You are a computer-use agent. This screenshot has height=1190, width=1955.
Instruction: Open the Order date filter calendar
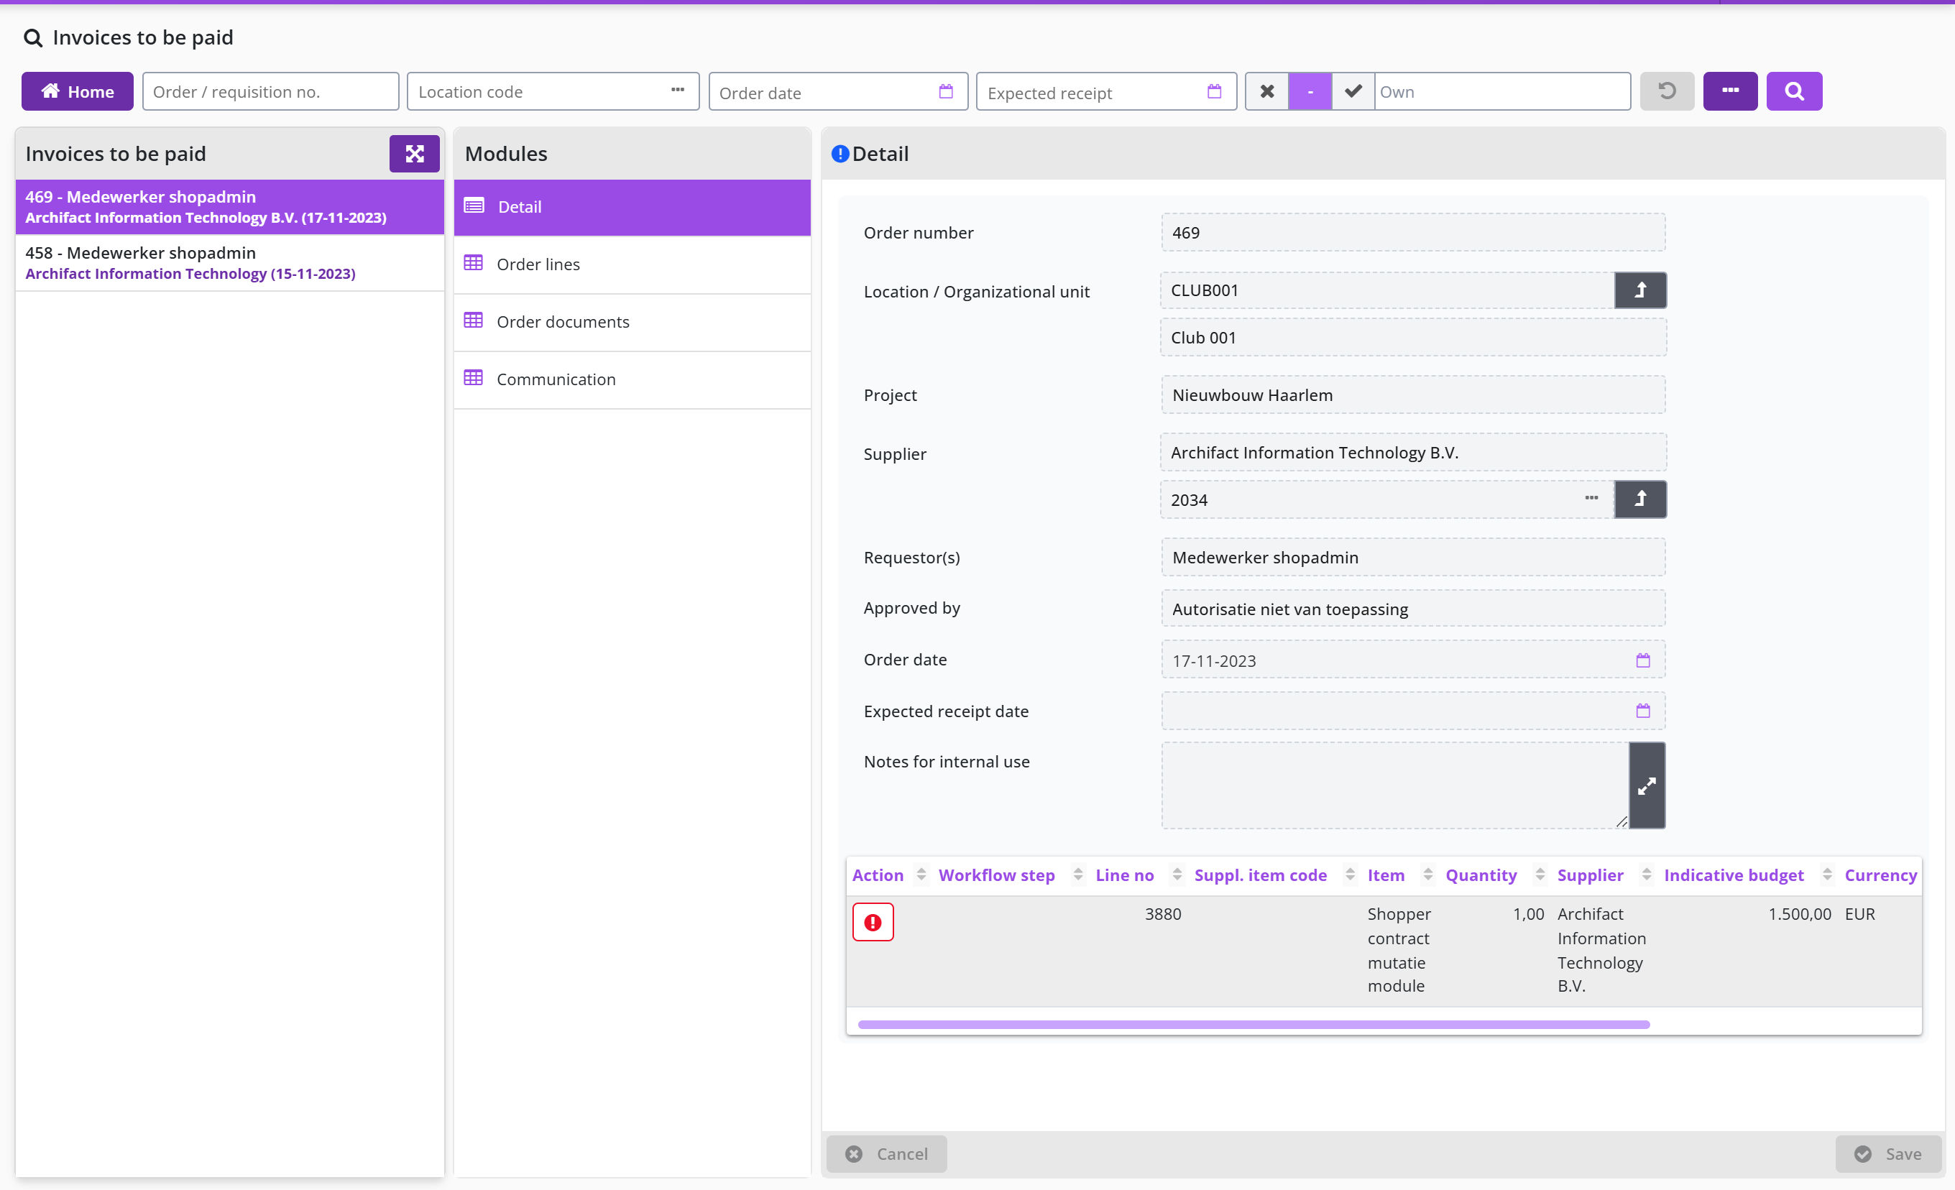pyautogui.click(x=946, y=91)
